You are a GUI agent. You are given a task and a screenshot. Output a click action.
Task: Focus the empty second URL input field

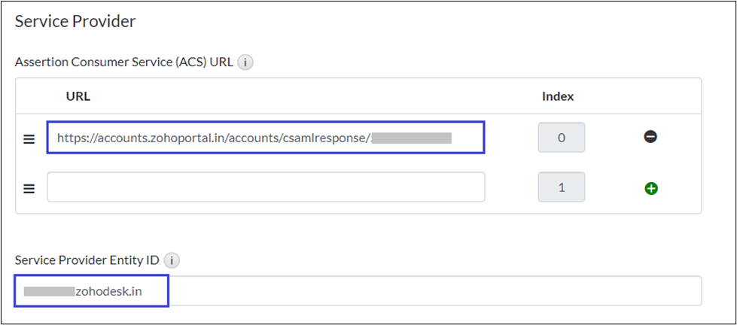point(266,187)
